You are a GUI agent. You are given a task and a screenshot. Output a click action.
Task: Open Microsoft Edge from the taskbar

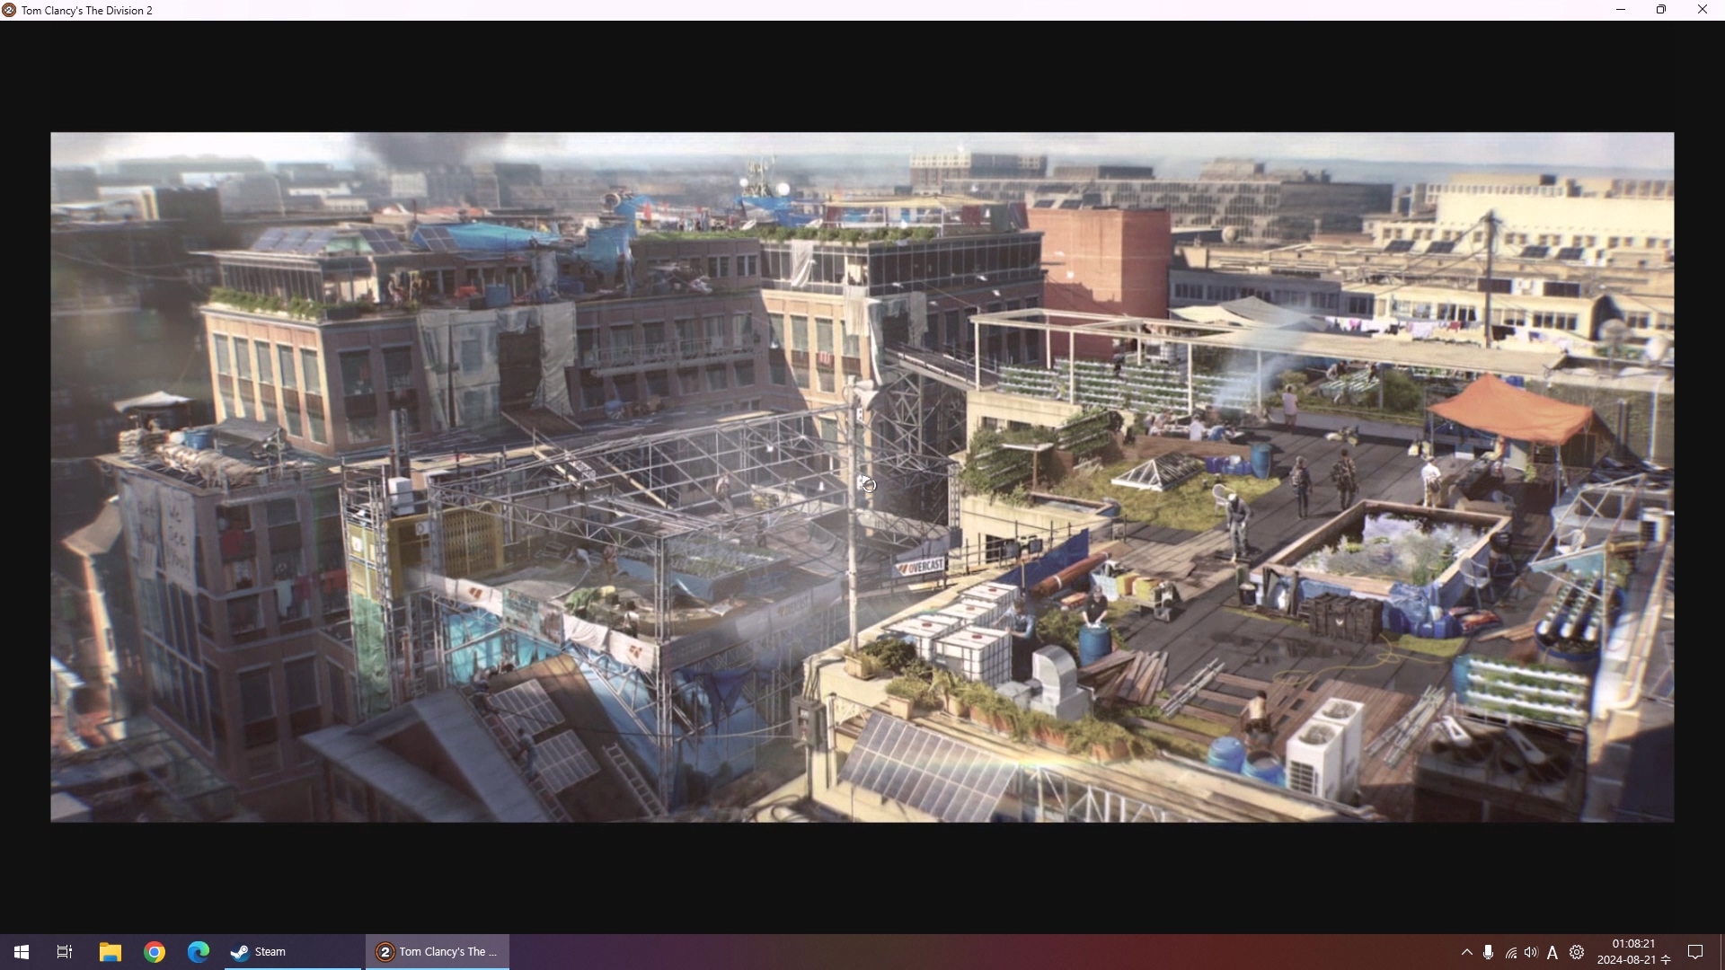click(x=199, y=952)
